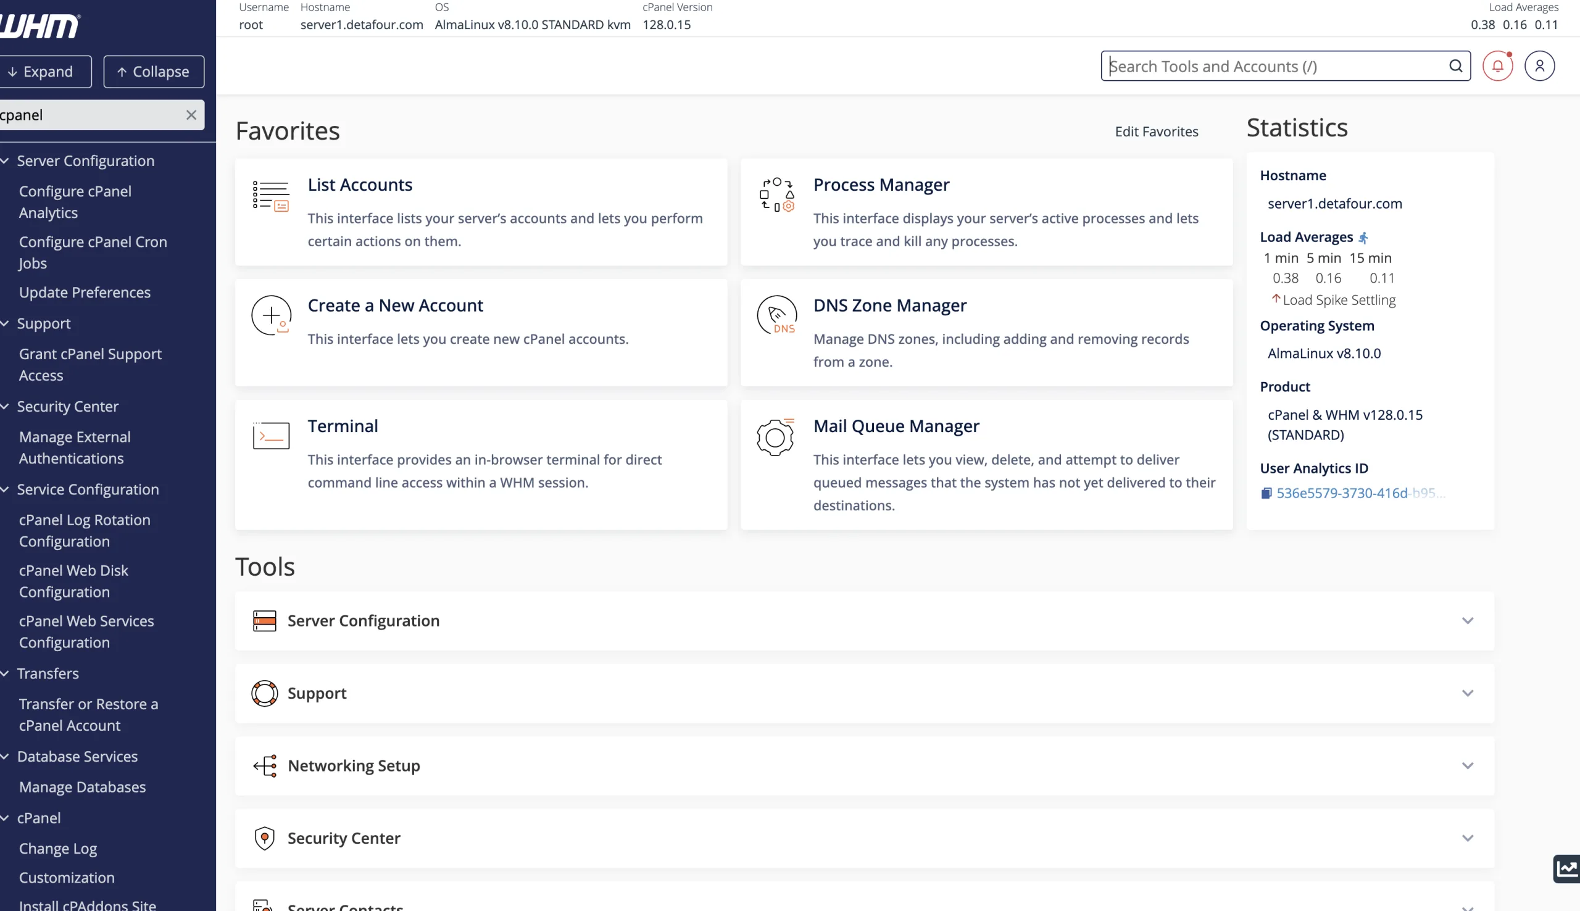1580x911 pixels.
Task: Open cPanel Web Disk Configuration
Action: [x=74, y=582]
